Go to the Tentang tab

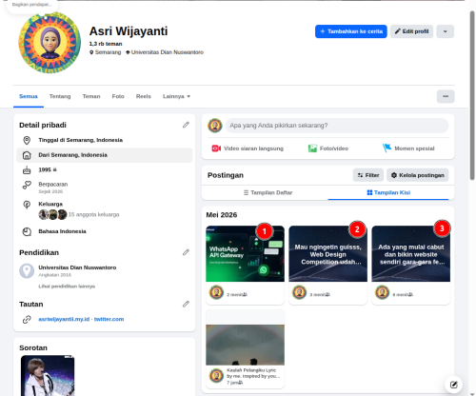coord(60,96)
